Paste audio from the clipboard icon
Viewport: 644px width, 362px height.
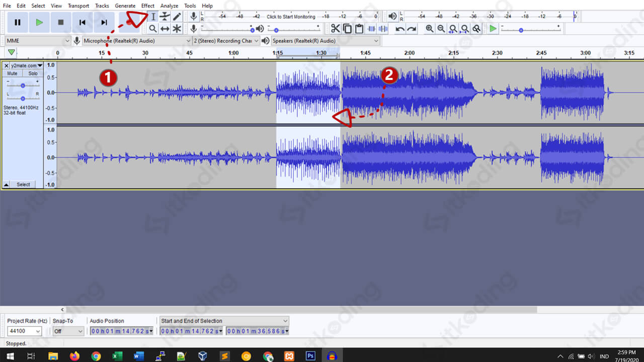(359, 29)
